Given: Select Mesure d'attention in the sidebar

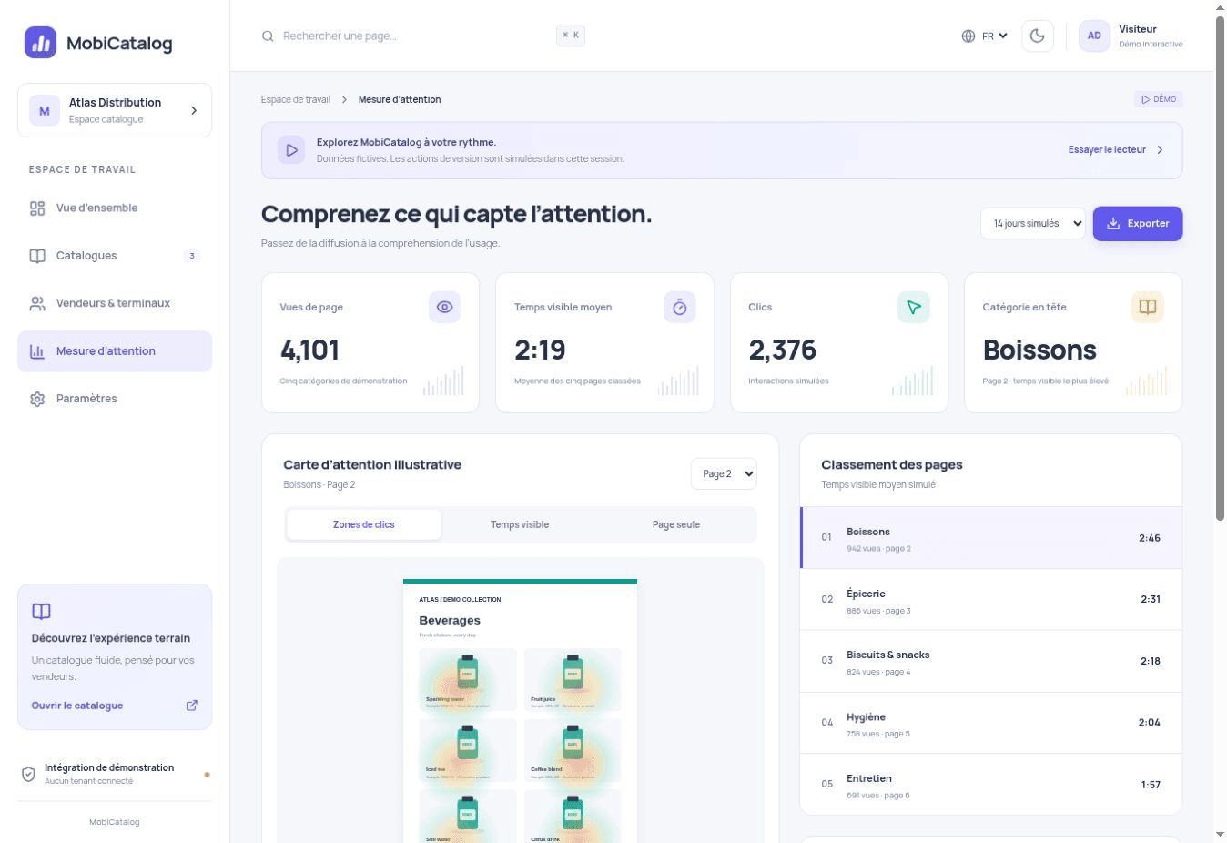Looking at the screenshot, I should (115, 351).
